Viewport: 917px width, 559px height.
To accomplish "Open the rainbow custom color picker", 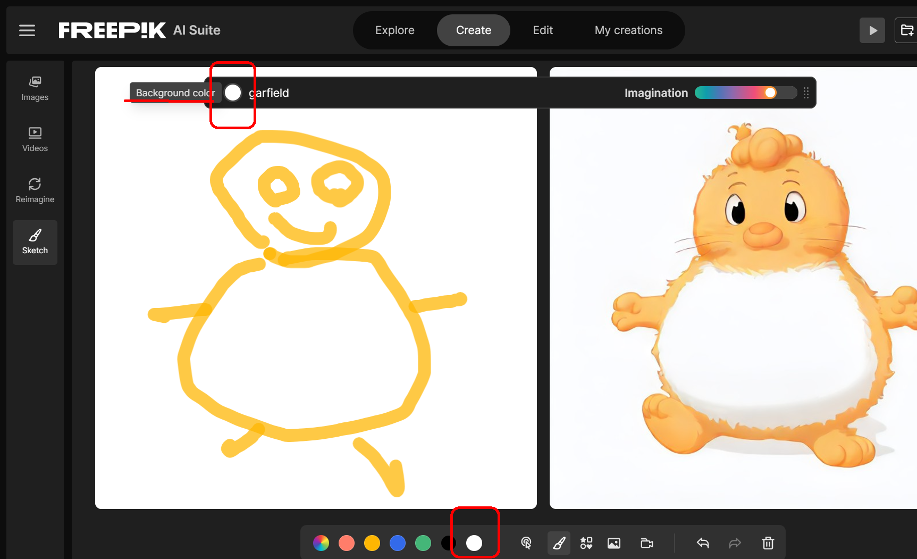I will [321, 543].
